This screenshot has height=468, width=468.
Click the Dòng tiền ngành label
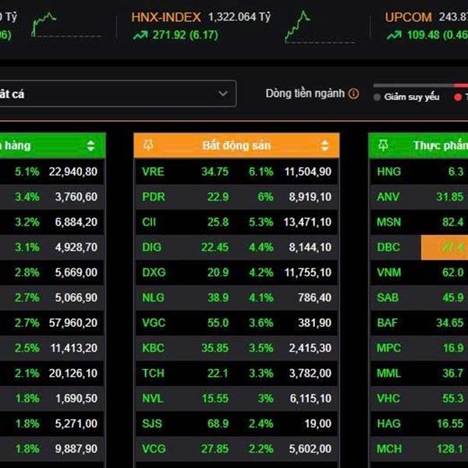(305, 94)
